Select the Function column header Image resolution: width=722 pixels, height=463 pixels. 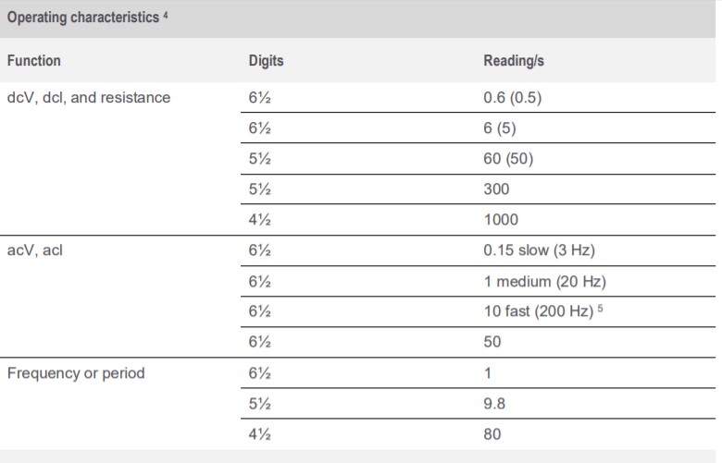click(x=34, y=61)
